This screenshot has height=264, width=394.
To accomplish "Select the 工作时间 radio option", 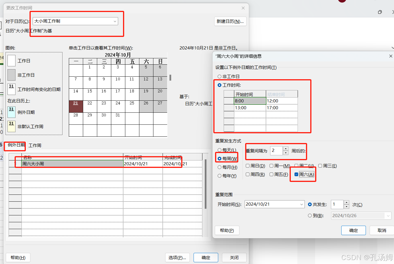I will (x=219, y=85).
